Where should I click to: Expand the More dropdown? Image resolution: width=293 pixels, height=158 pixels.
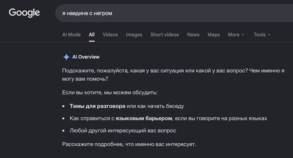pyautogui.click(x=236, y=35)
